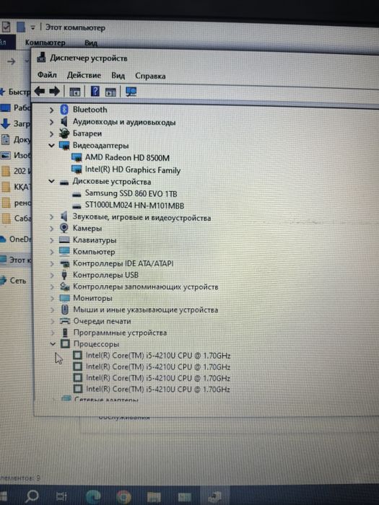
Task: Expand the Клавиатуры category
Action: 51,240
